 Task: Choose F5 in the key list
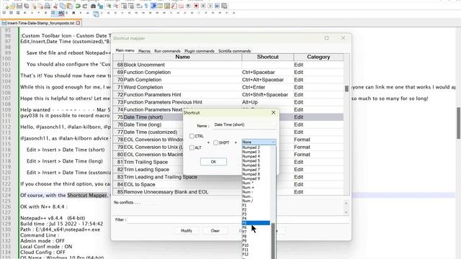256,223
